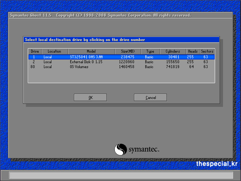241x181 pixels.
Task: Click the Type column header
Action: 150,52
